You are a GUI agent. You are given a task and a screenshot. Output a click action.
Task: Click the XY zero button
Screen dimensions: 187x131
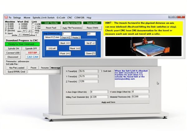pos(24,31)
